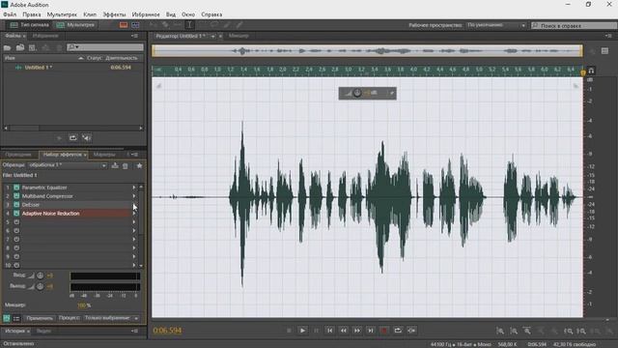Click the Rewind button

point(344,331)
